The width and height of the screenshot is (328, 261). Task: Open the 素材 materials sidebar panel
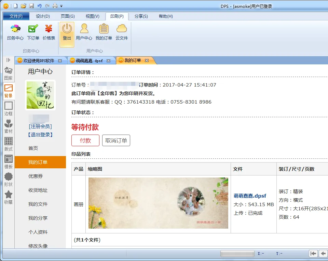[8, 127]
